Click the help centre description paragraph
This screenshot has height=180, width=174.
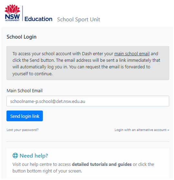pyautogui.click(x=83, y=168)
